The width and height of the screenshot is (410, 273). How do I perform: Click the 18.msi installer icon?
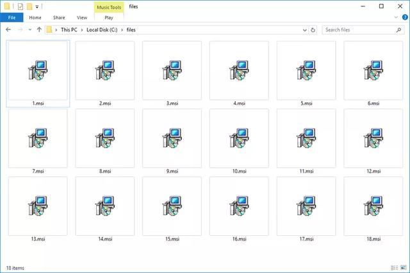pyautogui.click(x=373, y=207)
